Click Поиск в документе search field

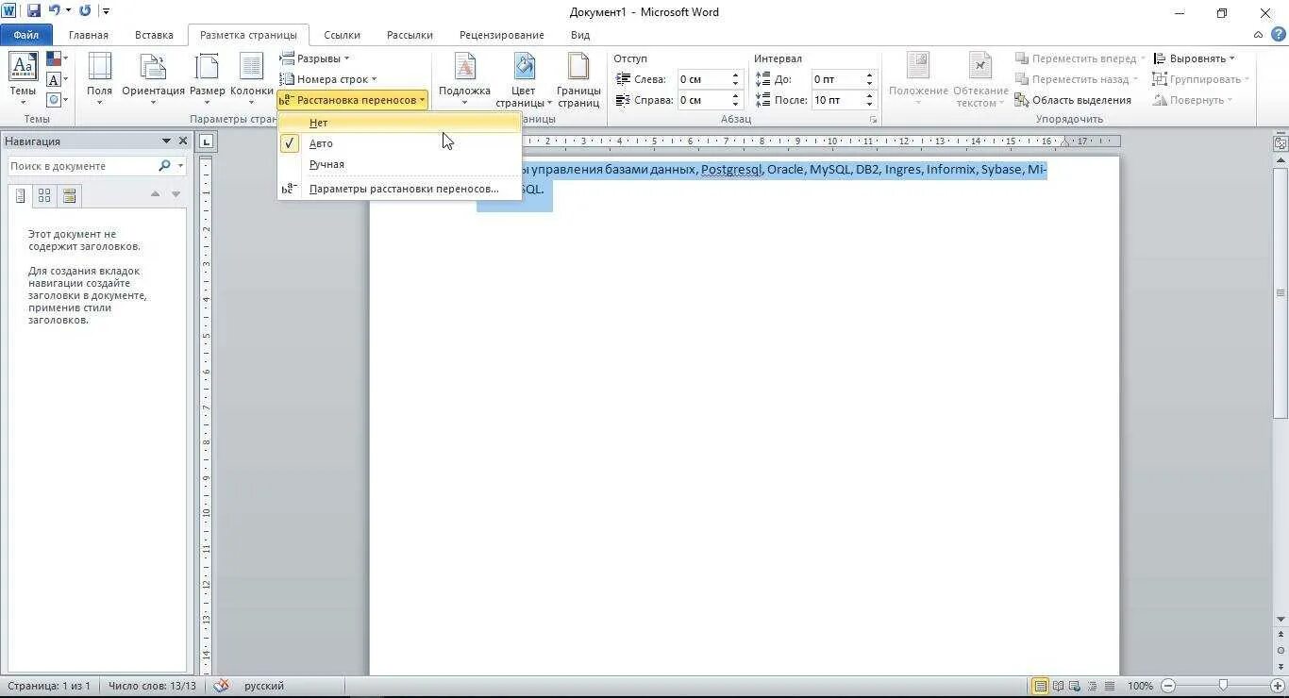pos(83,166)
